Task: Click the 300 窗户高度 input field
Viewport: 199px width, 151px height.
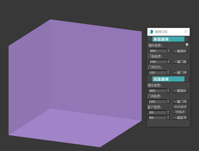Action: 157,112
